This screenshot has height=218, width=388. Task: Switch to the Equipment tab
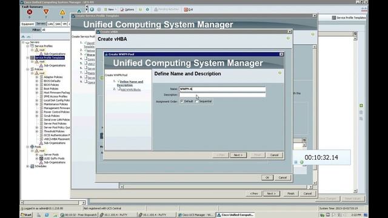tap(27, 24)
